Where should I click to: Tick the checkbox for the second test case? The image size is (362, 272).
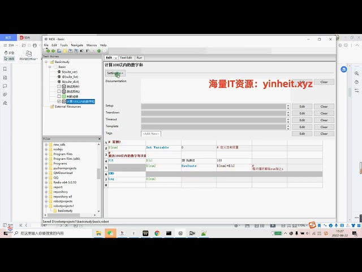59,91
